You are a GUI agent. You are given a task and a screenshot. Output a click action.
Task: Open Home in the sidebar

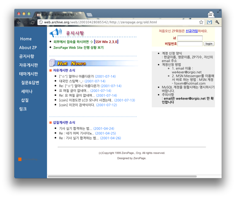(x=26, y=39)
